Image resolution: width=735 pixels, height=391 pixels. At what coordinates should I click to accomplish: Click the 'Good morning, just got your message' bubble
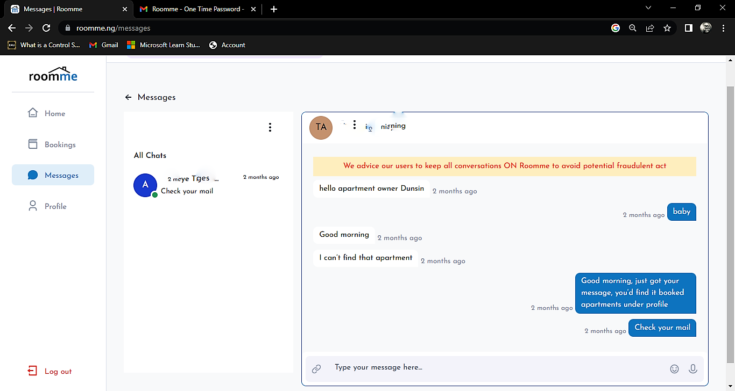635,293
